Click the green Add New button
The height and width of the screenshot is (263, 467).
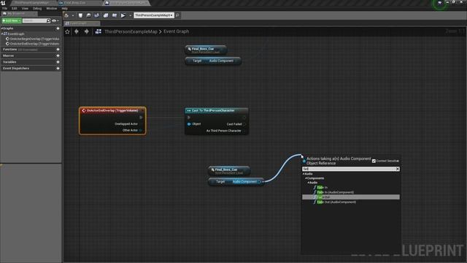pos(12,20)
